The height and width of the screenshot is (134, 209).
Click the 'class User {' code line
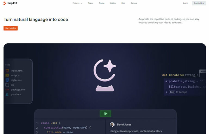[x=51, y=123]
